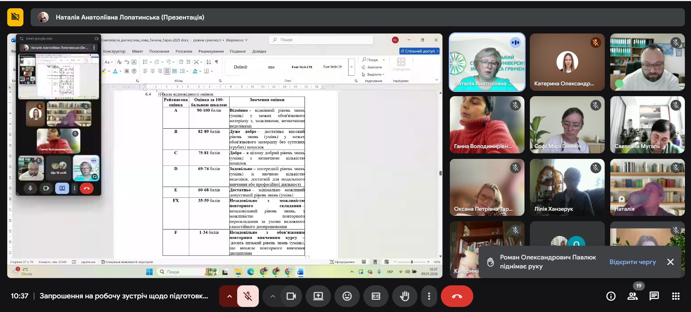Turn on closed captions
Viewport: 691px width, 312px height.
(x=376, y=296)
